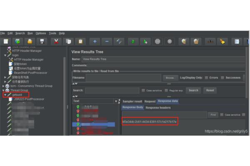
Task: Select the Response Body sub-tab
Action: 132,107
